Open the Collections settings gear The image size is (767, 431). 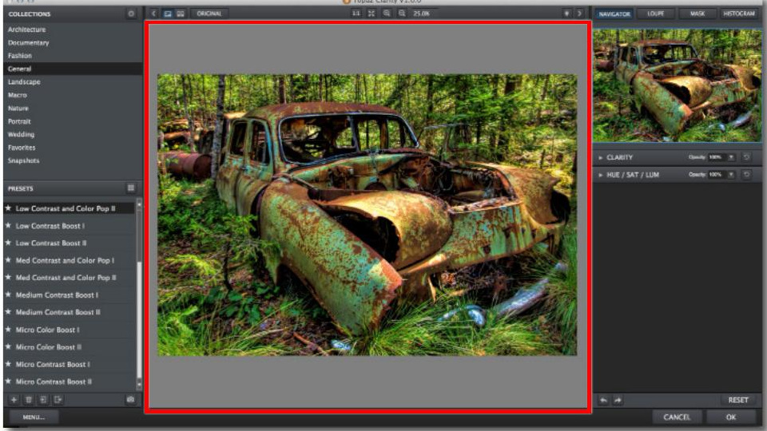tap(130, 14)
